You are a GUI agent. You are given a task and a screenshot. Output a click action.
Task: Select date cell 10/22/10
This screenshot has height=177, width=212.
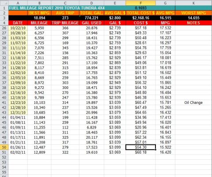[18, 28]
